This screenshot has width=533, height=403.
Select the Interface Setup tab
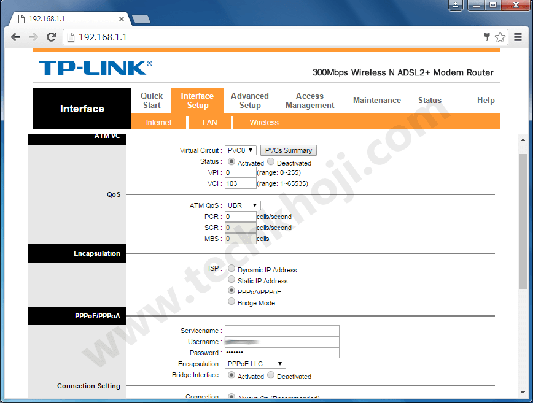coord(197,101)
